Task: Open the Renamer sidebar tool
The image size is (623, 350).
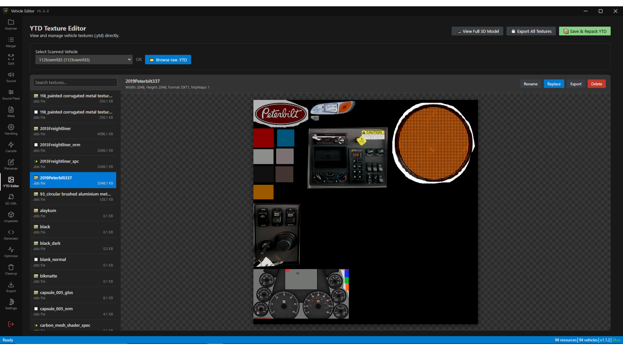Action: click(11, 165)
